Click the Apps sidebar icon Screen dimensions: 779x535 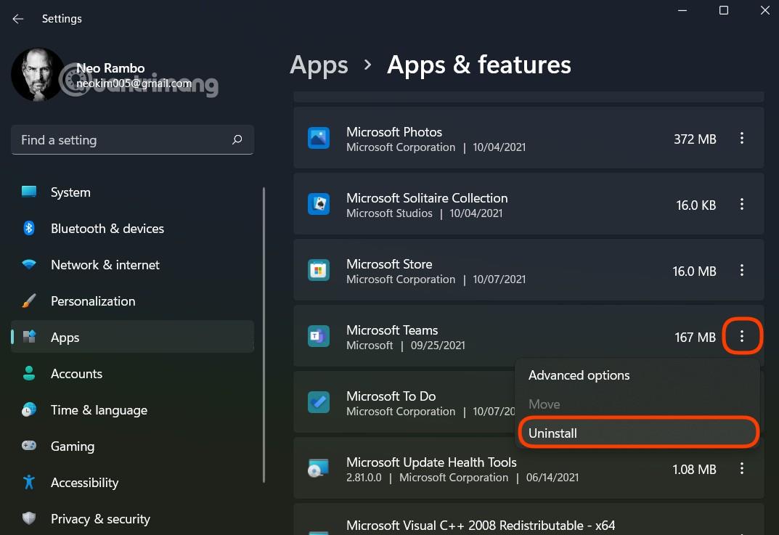point(29,337)
